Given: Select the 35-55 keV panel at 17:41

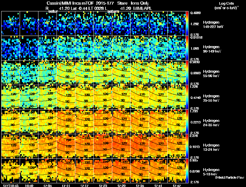Looking at the screenshot, I should pos(158,97).
